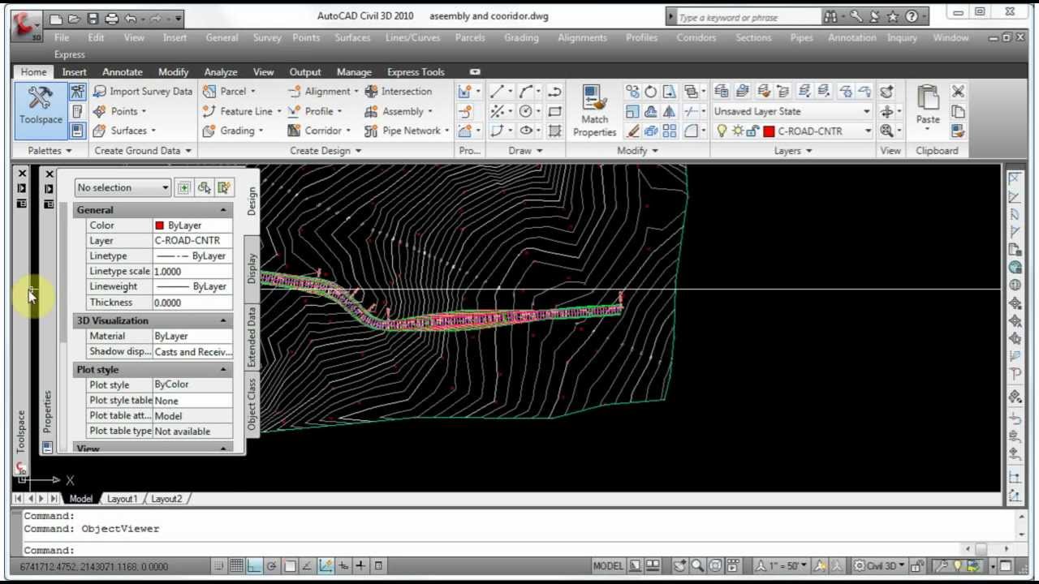Open the C-ROAD-CNTR layer dropdown

(x=868, y=131)
